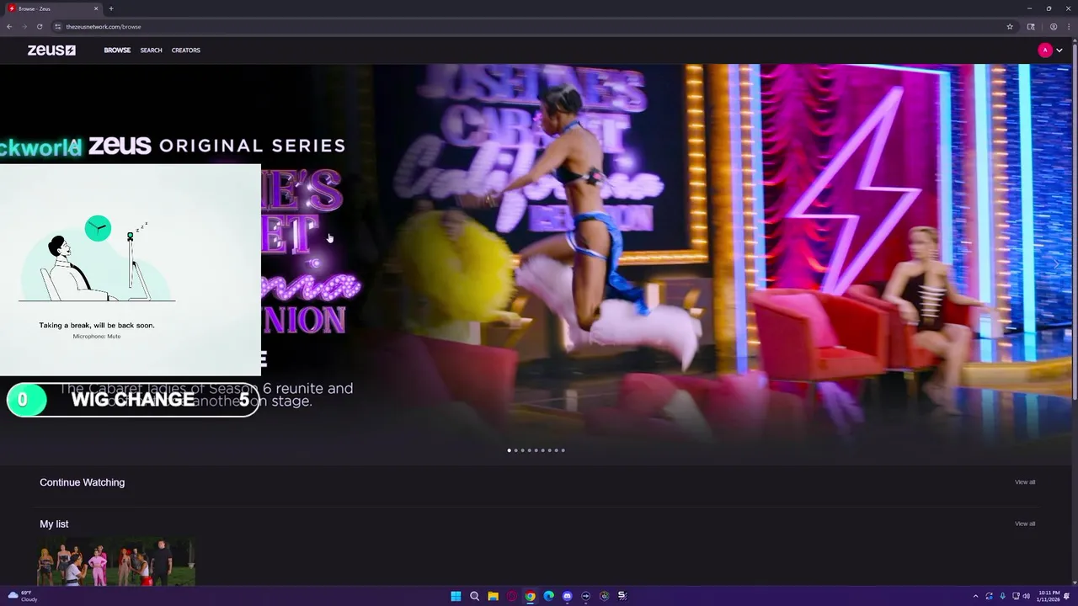Reload the page with the refresh icon
Image resolution: width=1078 pixels, height=606 pixels.
click(x=40, y=26)
